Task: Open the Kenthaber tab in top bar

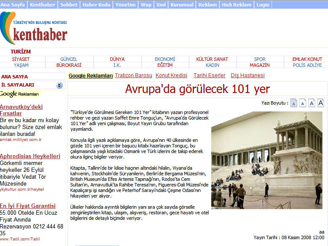Action: point(42,5)
